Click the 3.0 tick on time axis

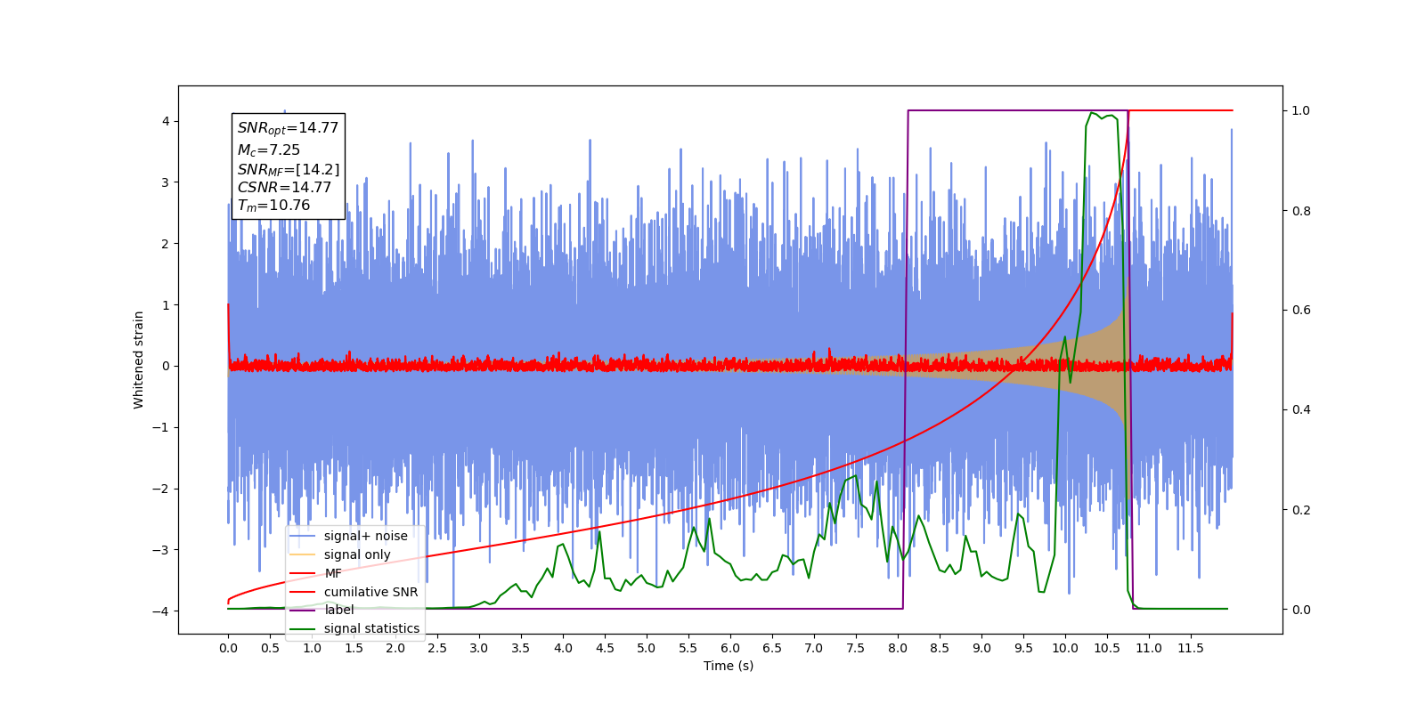click(x=479, y=648)
